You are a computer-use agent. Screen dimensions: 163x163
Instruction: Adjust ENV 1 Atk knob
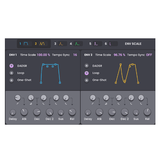point(24,112)
